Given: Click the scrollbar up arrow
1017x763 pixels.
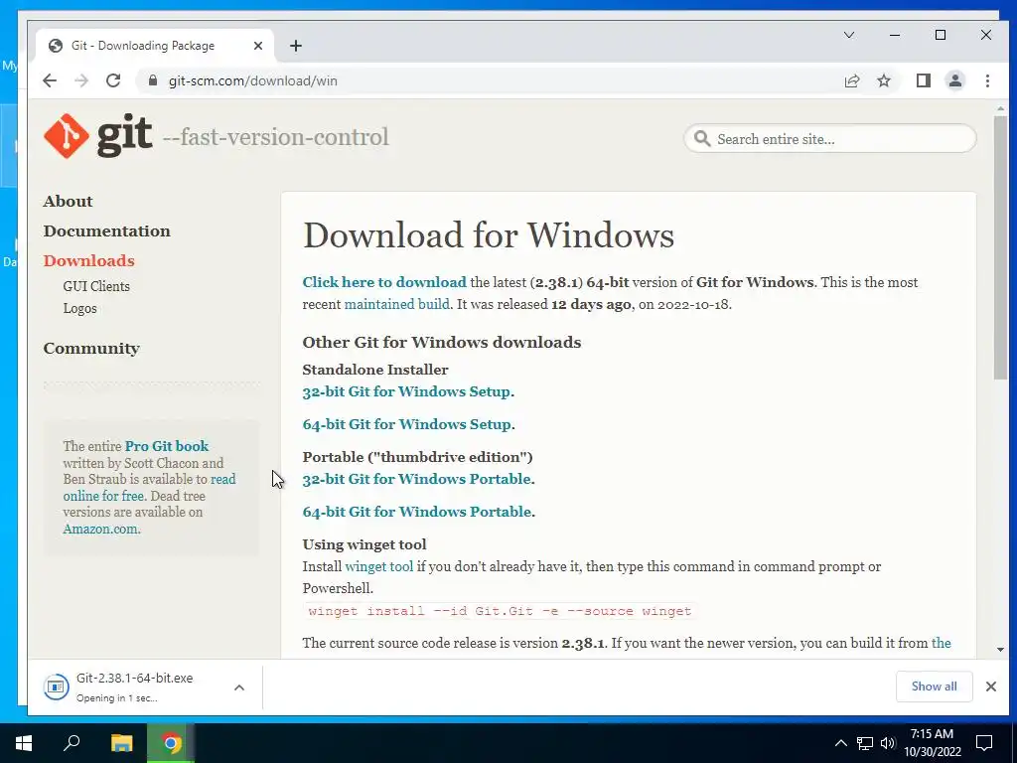Looking at the screenshot, I should 1000,108.
